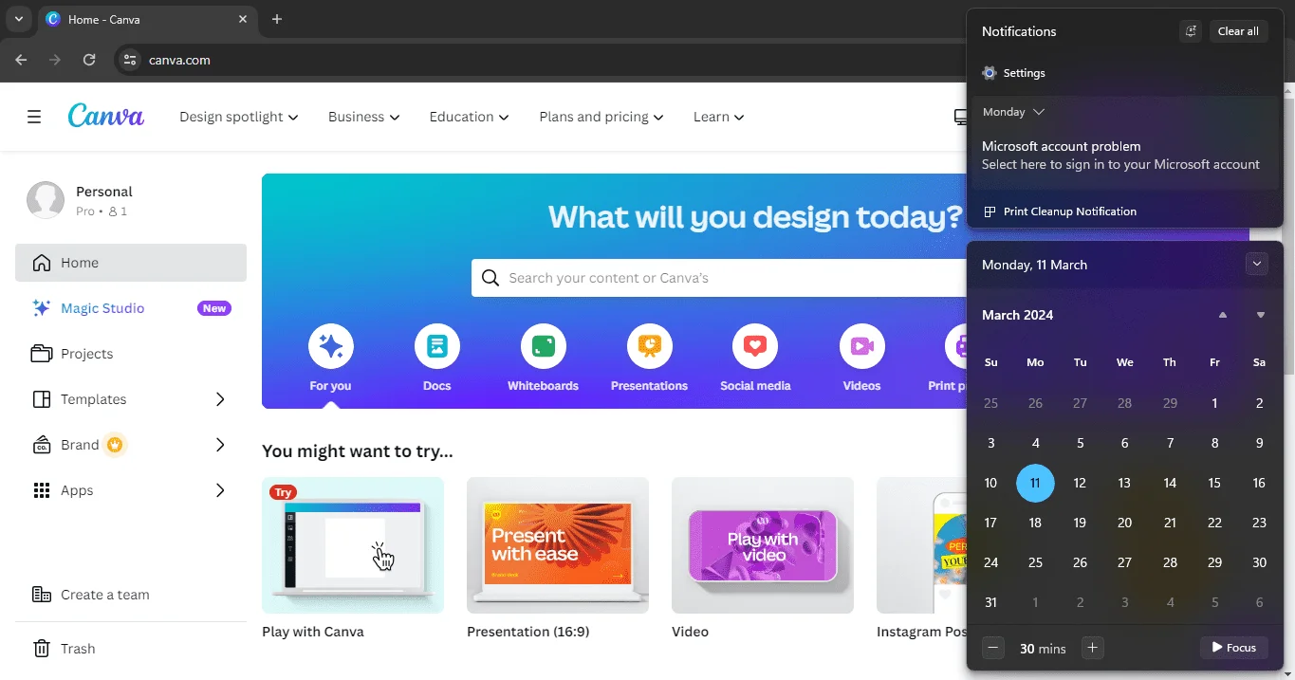The height and width of the screenshot is (680, 1295).
Task: Open the Canva hamburger menu
Action: (34, 117)
